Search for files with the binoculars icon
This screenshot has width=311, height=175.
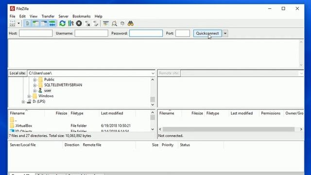(131, 23)
